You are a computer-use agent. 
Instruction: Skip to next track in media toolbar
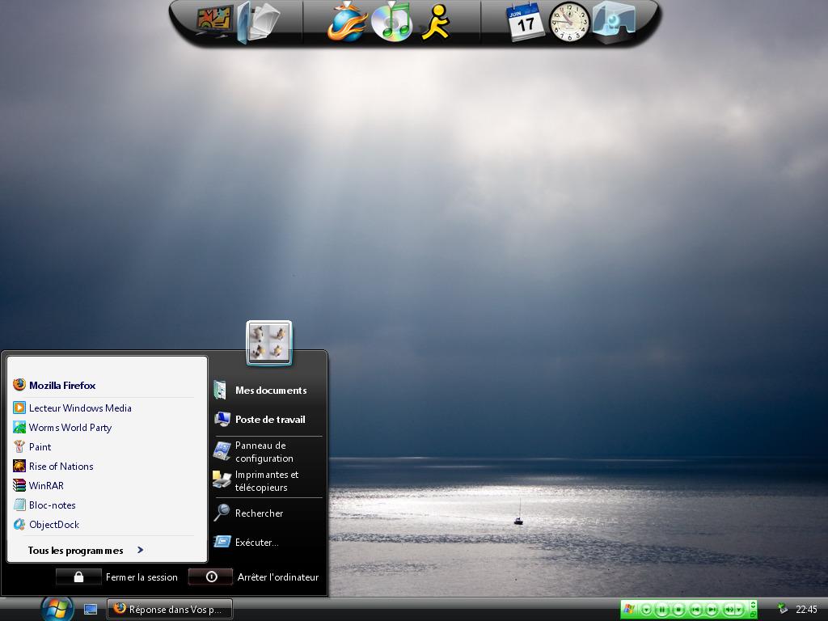coord(712,610)
